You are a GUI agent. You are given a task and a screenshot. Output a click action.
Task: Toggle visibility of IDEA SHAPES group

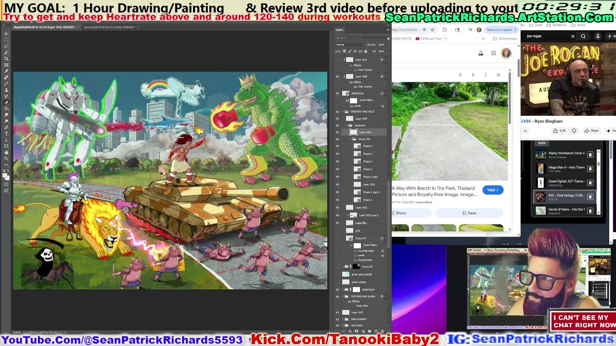coord(337,319)
